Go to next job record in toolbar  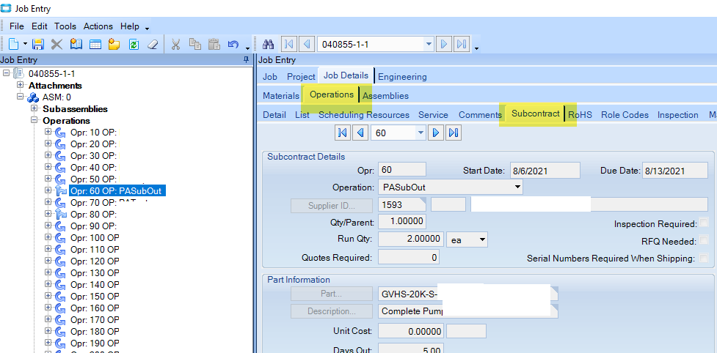pyautogui.click(x=443, y=44)
